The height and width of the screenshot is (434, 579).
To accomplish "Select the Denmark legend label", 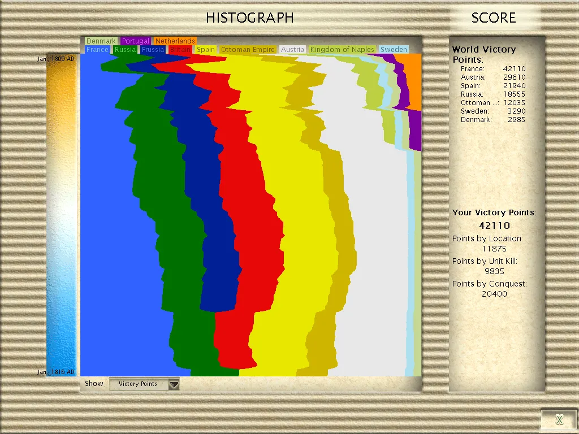I will pyautogui.click(x=101, y=41).
